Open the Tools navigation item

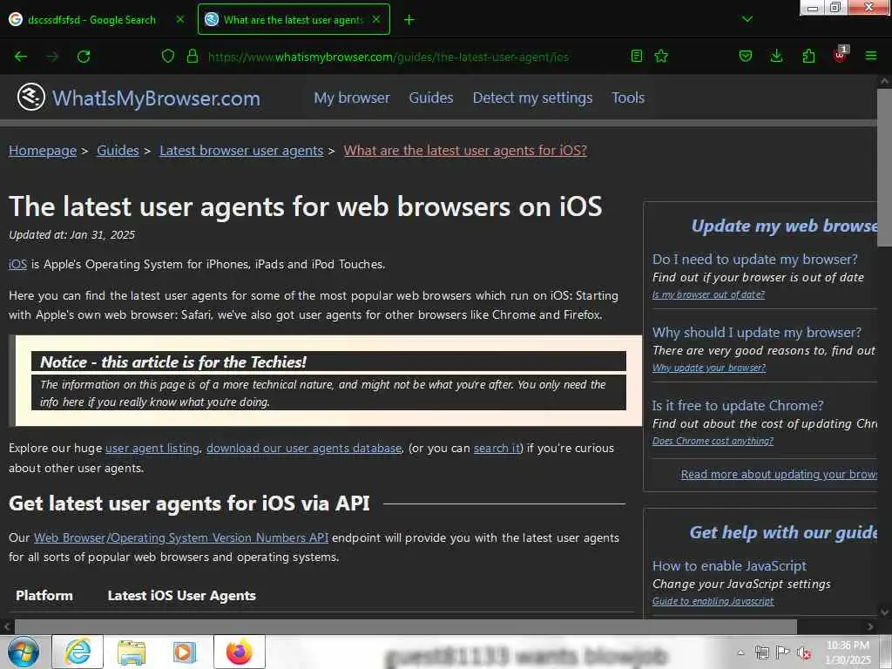tap(628, 98)
